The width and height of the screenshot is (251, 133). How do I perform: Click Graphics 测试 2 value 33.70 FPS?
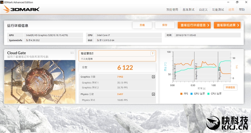pos(122,88)
